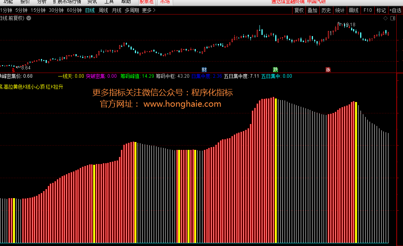Switch to the 周线 weekly period
The height and width of the screenshot is (246, 403).
[x=103, y=10]
